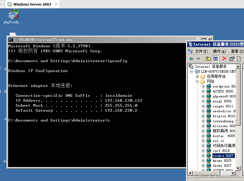Screen dimensions: 244x181
Task: Expand the raoguo 8011 site node
Action: coord(203,106)
